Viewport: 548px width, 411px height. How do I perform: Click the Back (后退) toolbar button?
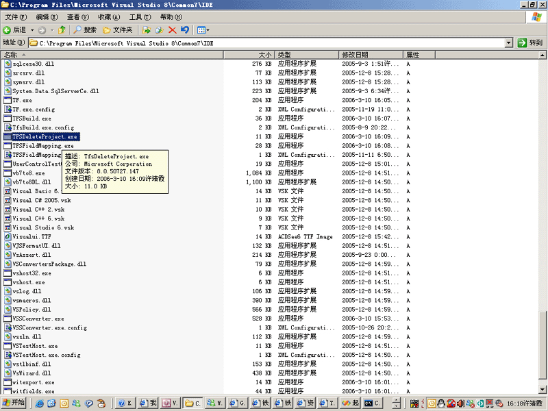click(x=14, y=30)
